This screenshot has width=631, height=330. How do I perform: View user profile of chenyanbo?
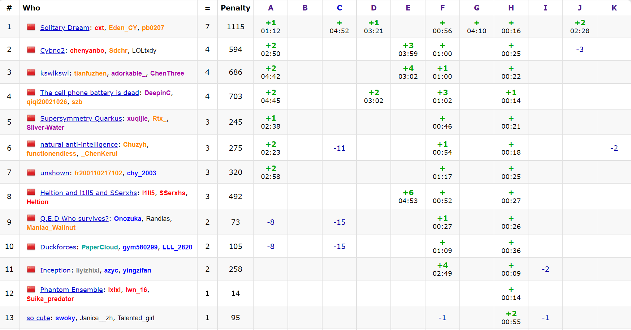pos(87,51)
